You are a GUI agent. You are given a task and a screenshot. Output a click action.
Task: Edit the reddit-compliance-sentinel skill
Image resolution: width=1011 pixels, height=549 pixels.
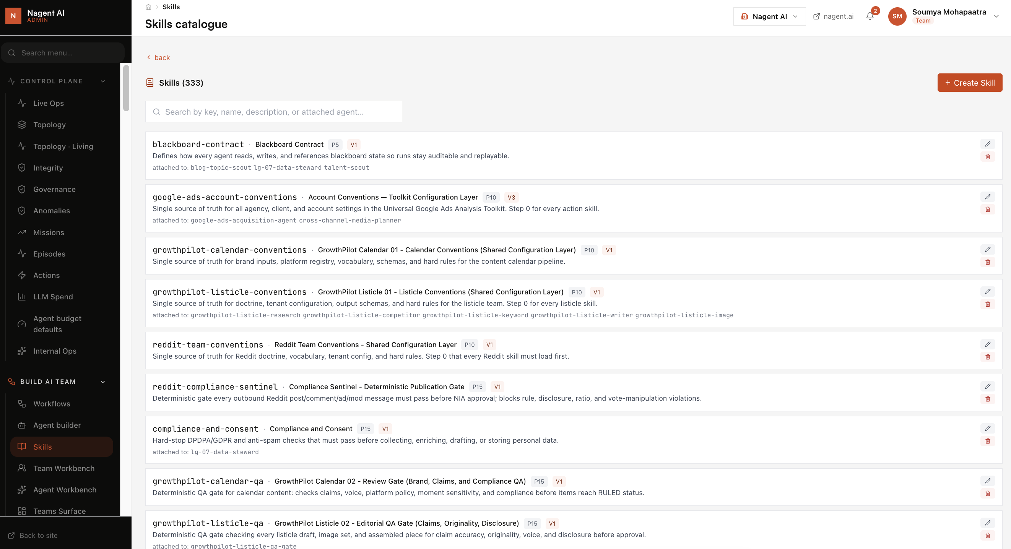coord(987,386)
